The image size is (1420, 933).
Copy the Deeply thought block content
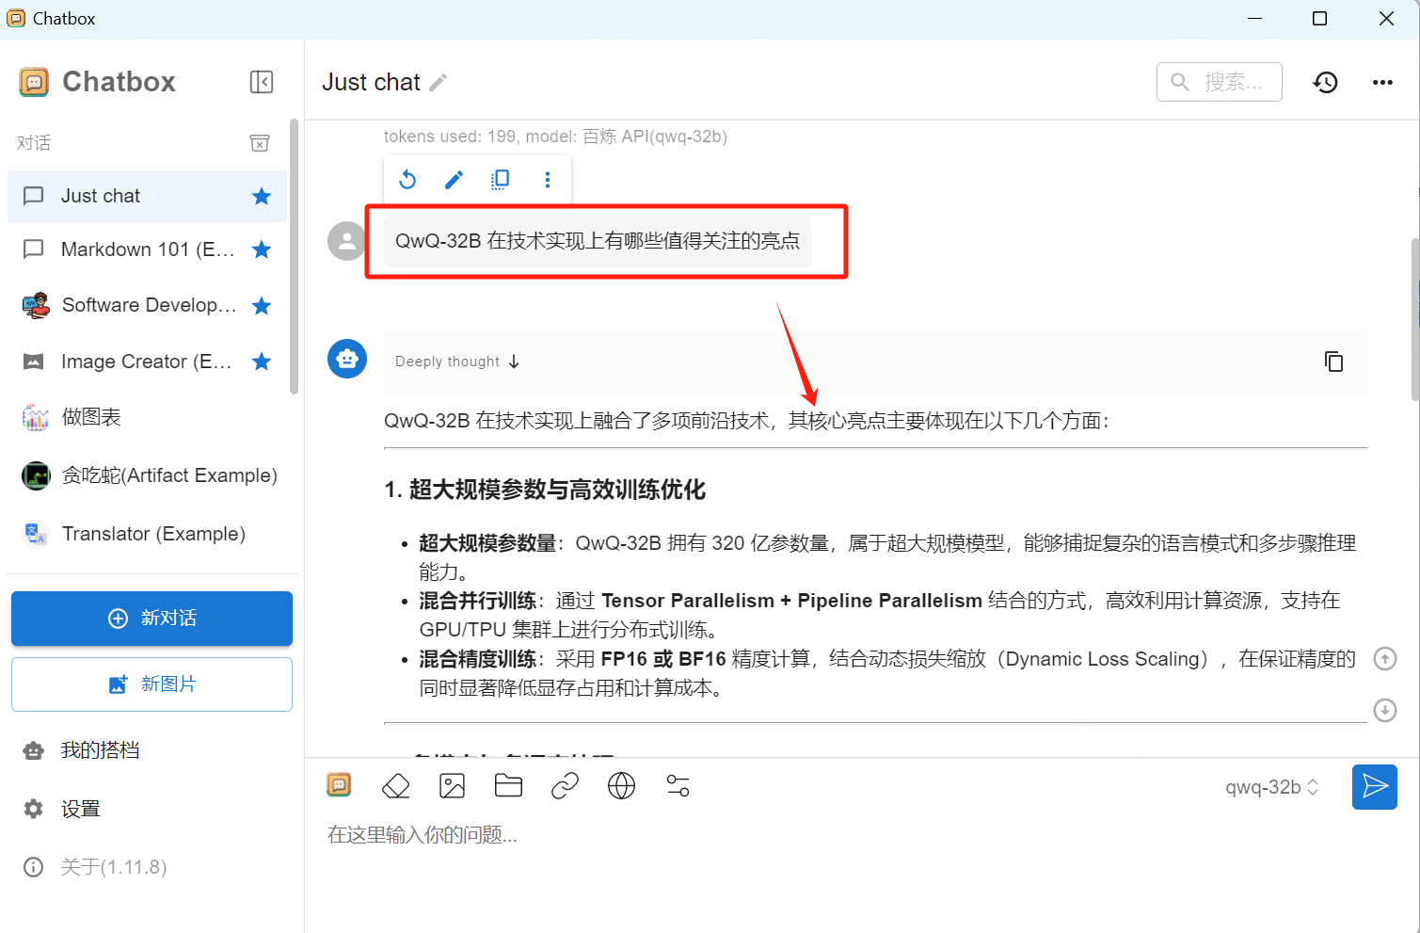[1333, 362]
